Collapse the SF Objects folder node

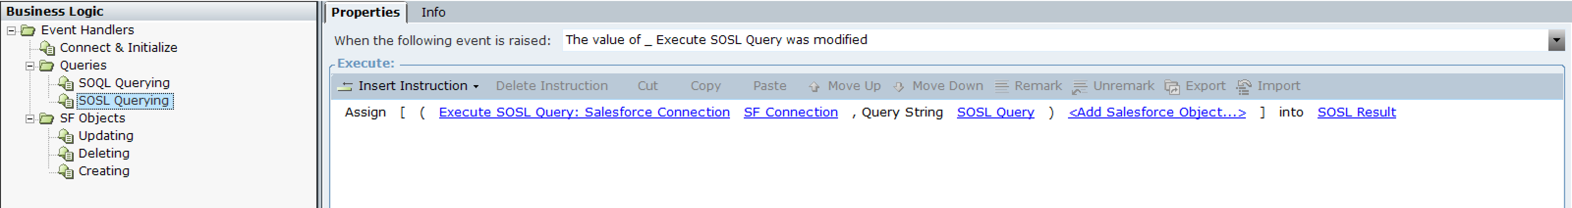coord(29,118)
